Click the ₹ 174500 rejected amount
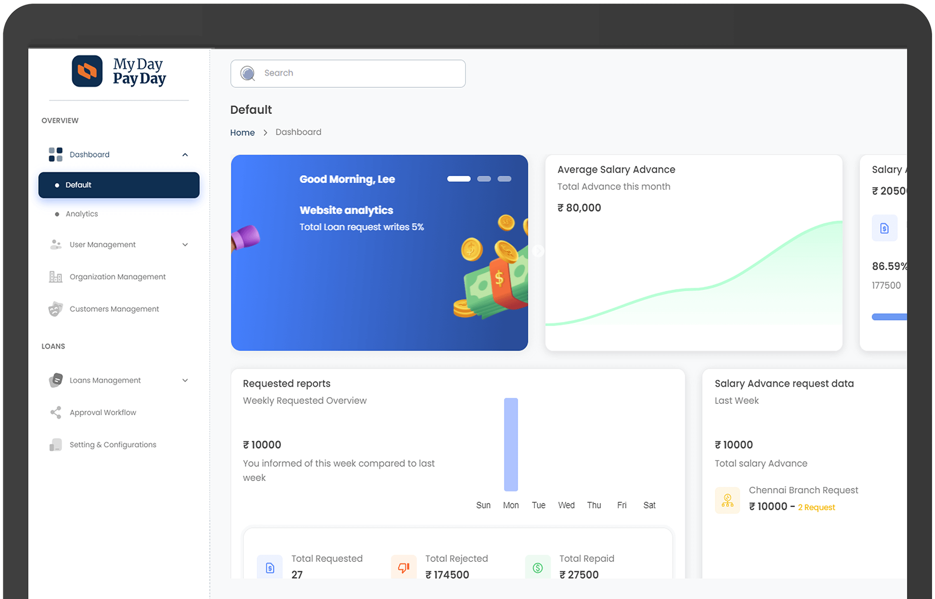This screenshot has height=599, width=935. (447, 575)
